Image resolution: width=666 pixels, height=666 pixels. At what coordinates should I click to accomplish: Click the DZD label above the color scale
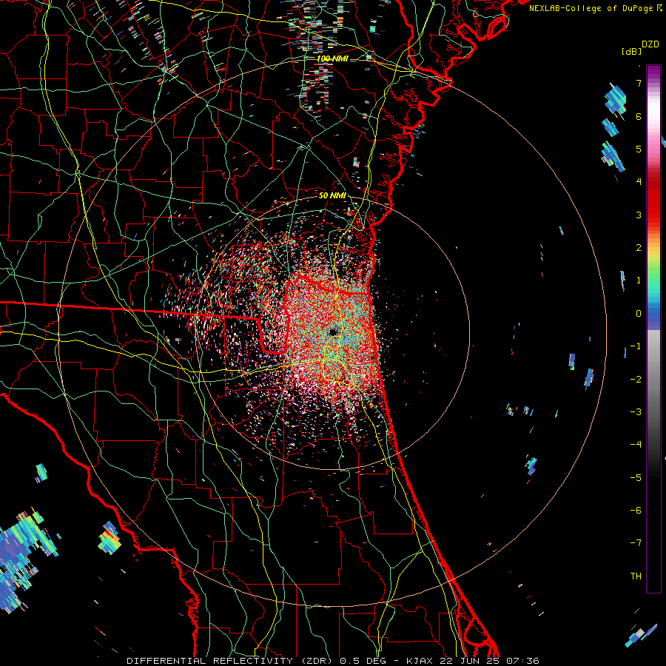click(x=650, y=44)
